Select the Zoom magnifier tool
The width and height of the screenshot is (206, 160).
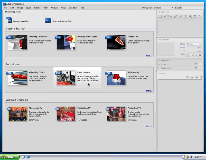[190, 16]
